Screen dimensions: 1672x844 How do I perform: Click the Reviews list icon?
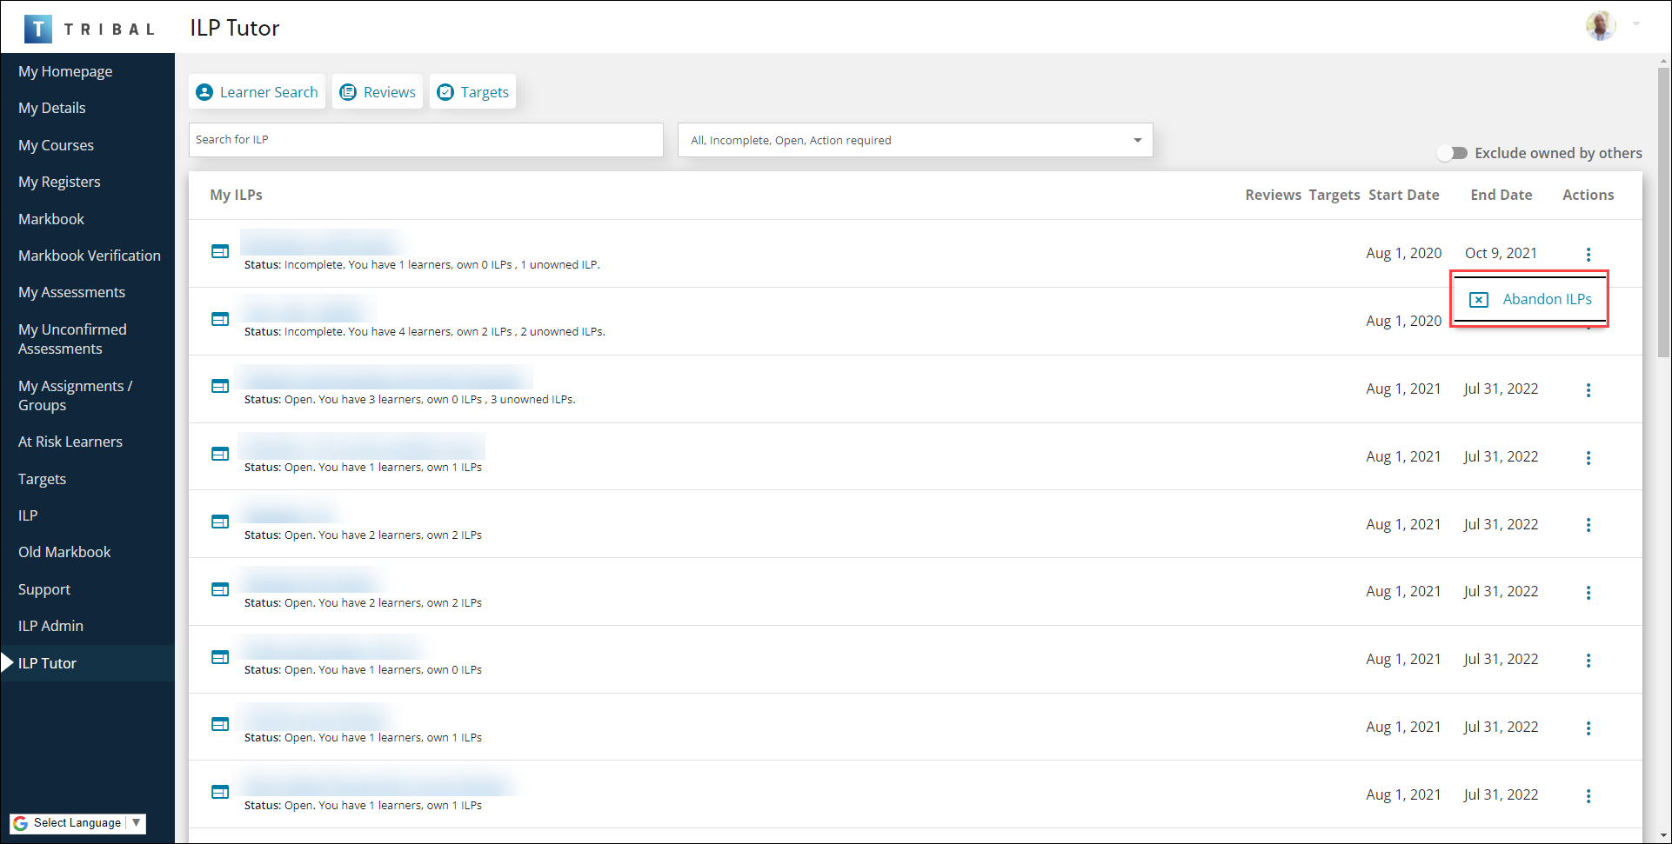[348, 92]
